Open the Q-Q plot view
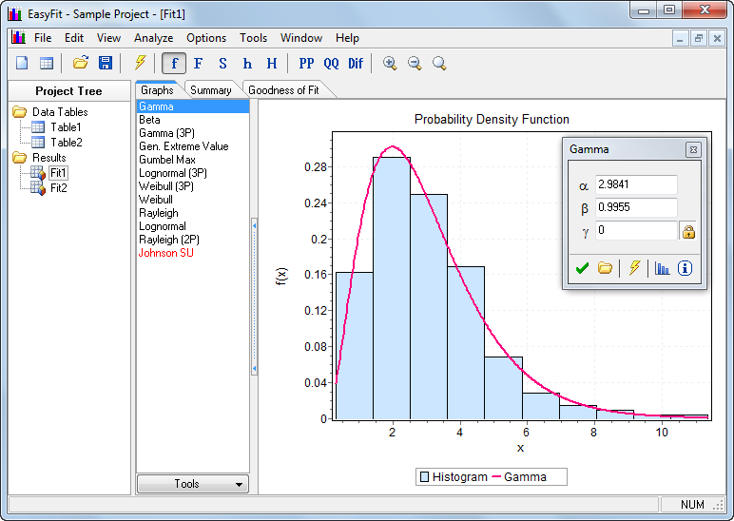Screen dimensions: 734x521 pos(331,64)
